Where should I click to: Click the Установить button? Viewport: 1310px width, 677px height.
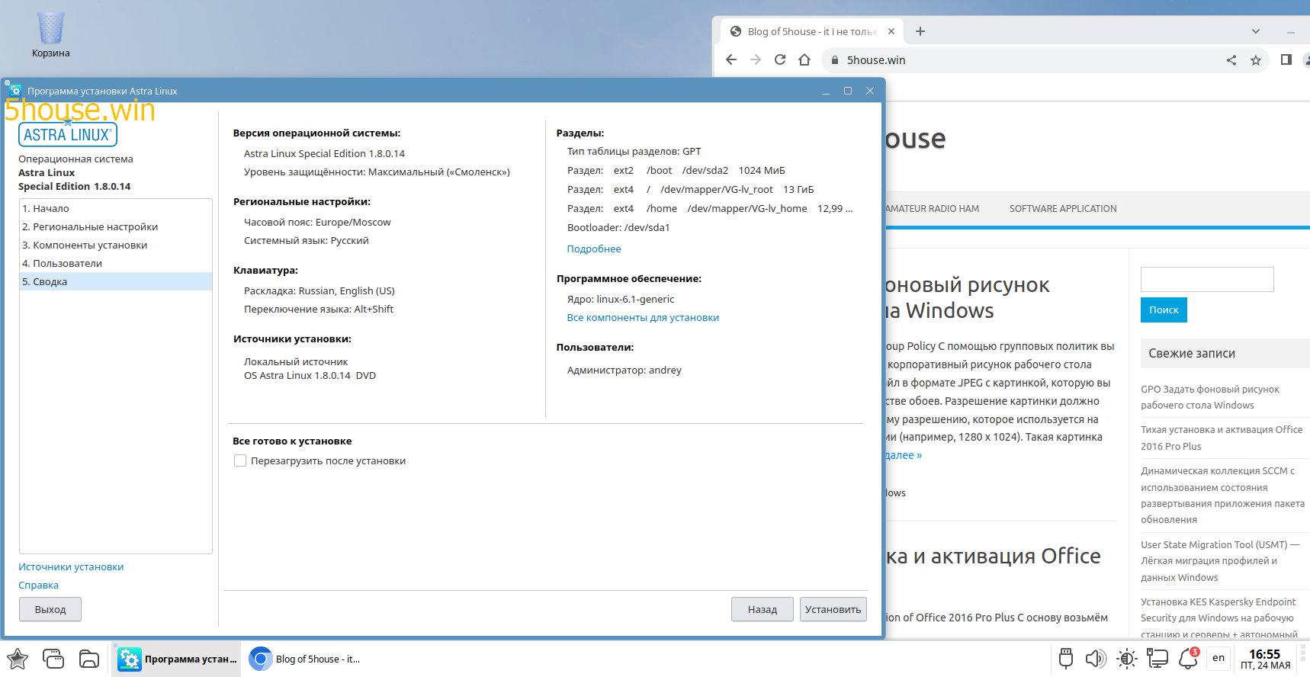tap(833, 609)
